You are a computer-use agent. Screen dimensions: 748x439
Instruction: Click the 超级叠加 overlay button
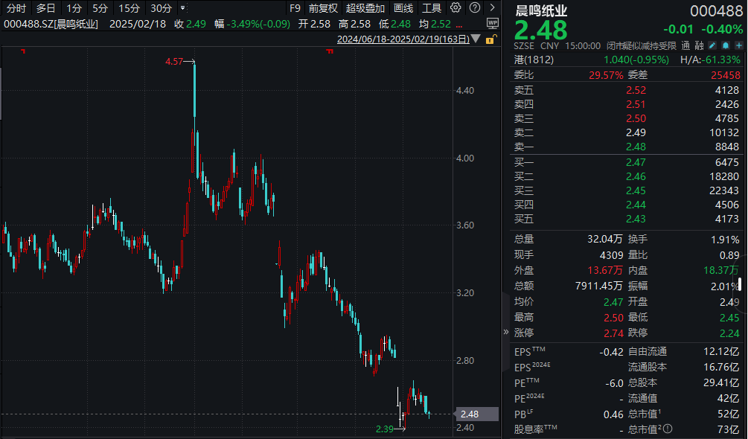click(x=365, y=8)
